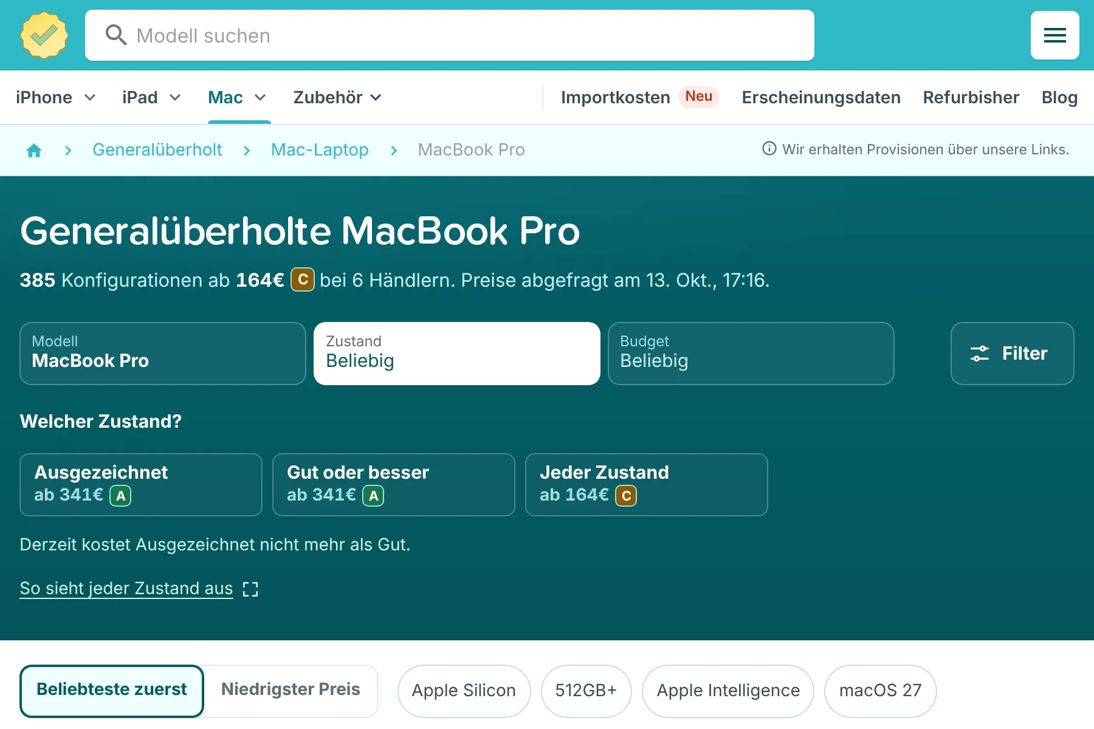Viewport: 1094px width, 729px height.
Task: Click the fullscreen icon next to Zustand link
Action: 250,589
